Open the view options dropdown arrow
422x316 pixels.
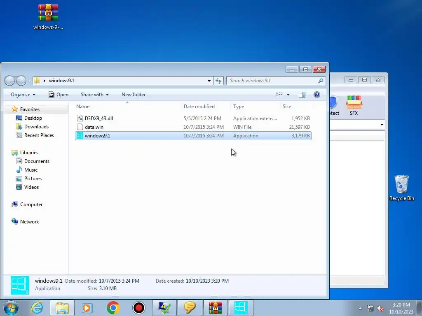[288, 95]
